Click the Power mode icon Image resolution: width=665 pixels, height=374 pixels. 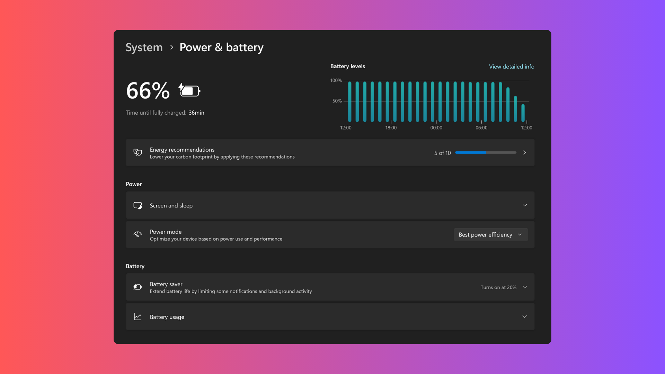[x=138, y=234]
